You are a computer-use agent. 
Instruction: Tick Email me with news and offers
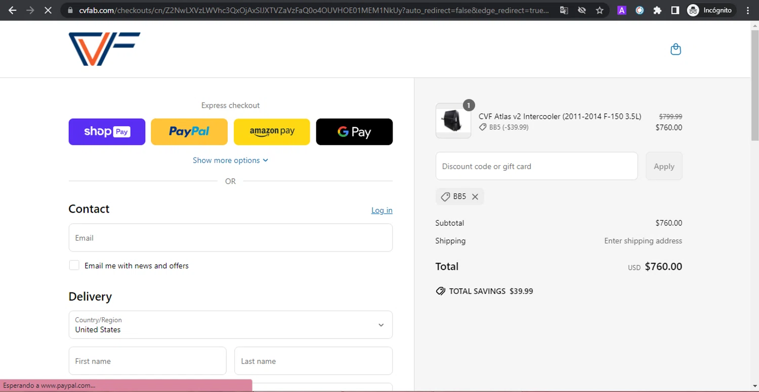point(74,265)
